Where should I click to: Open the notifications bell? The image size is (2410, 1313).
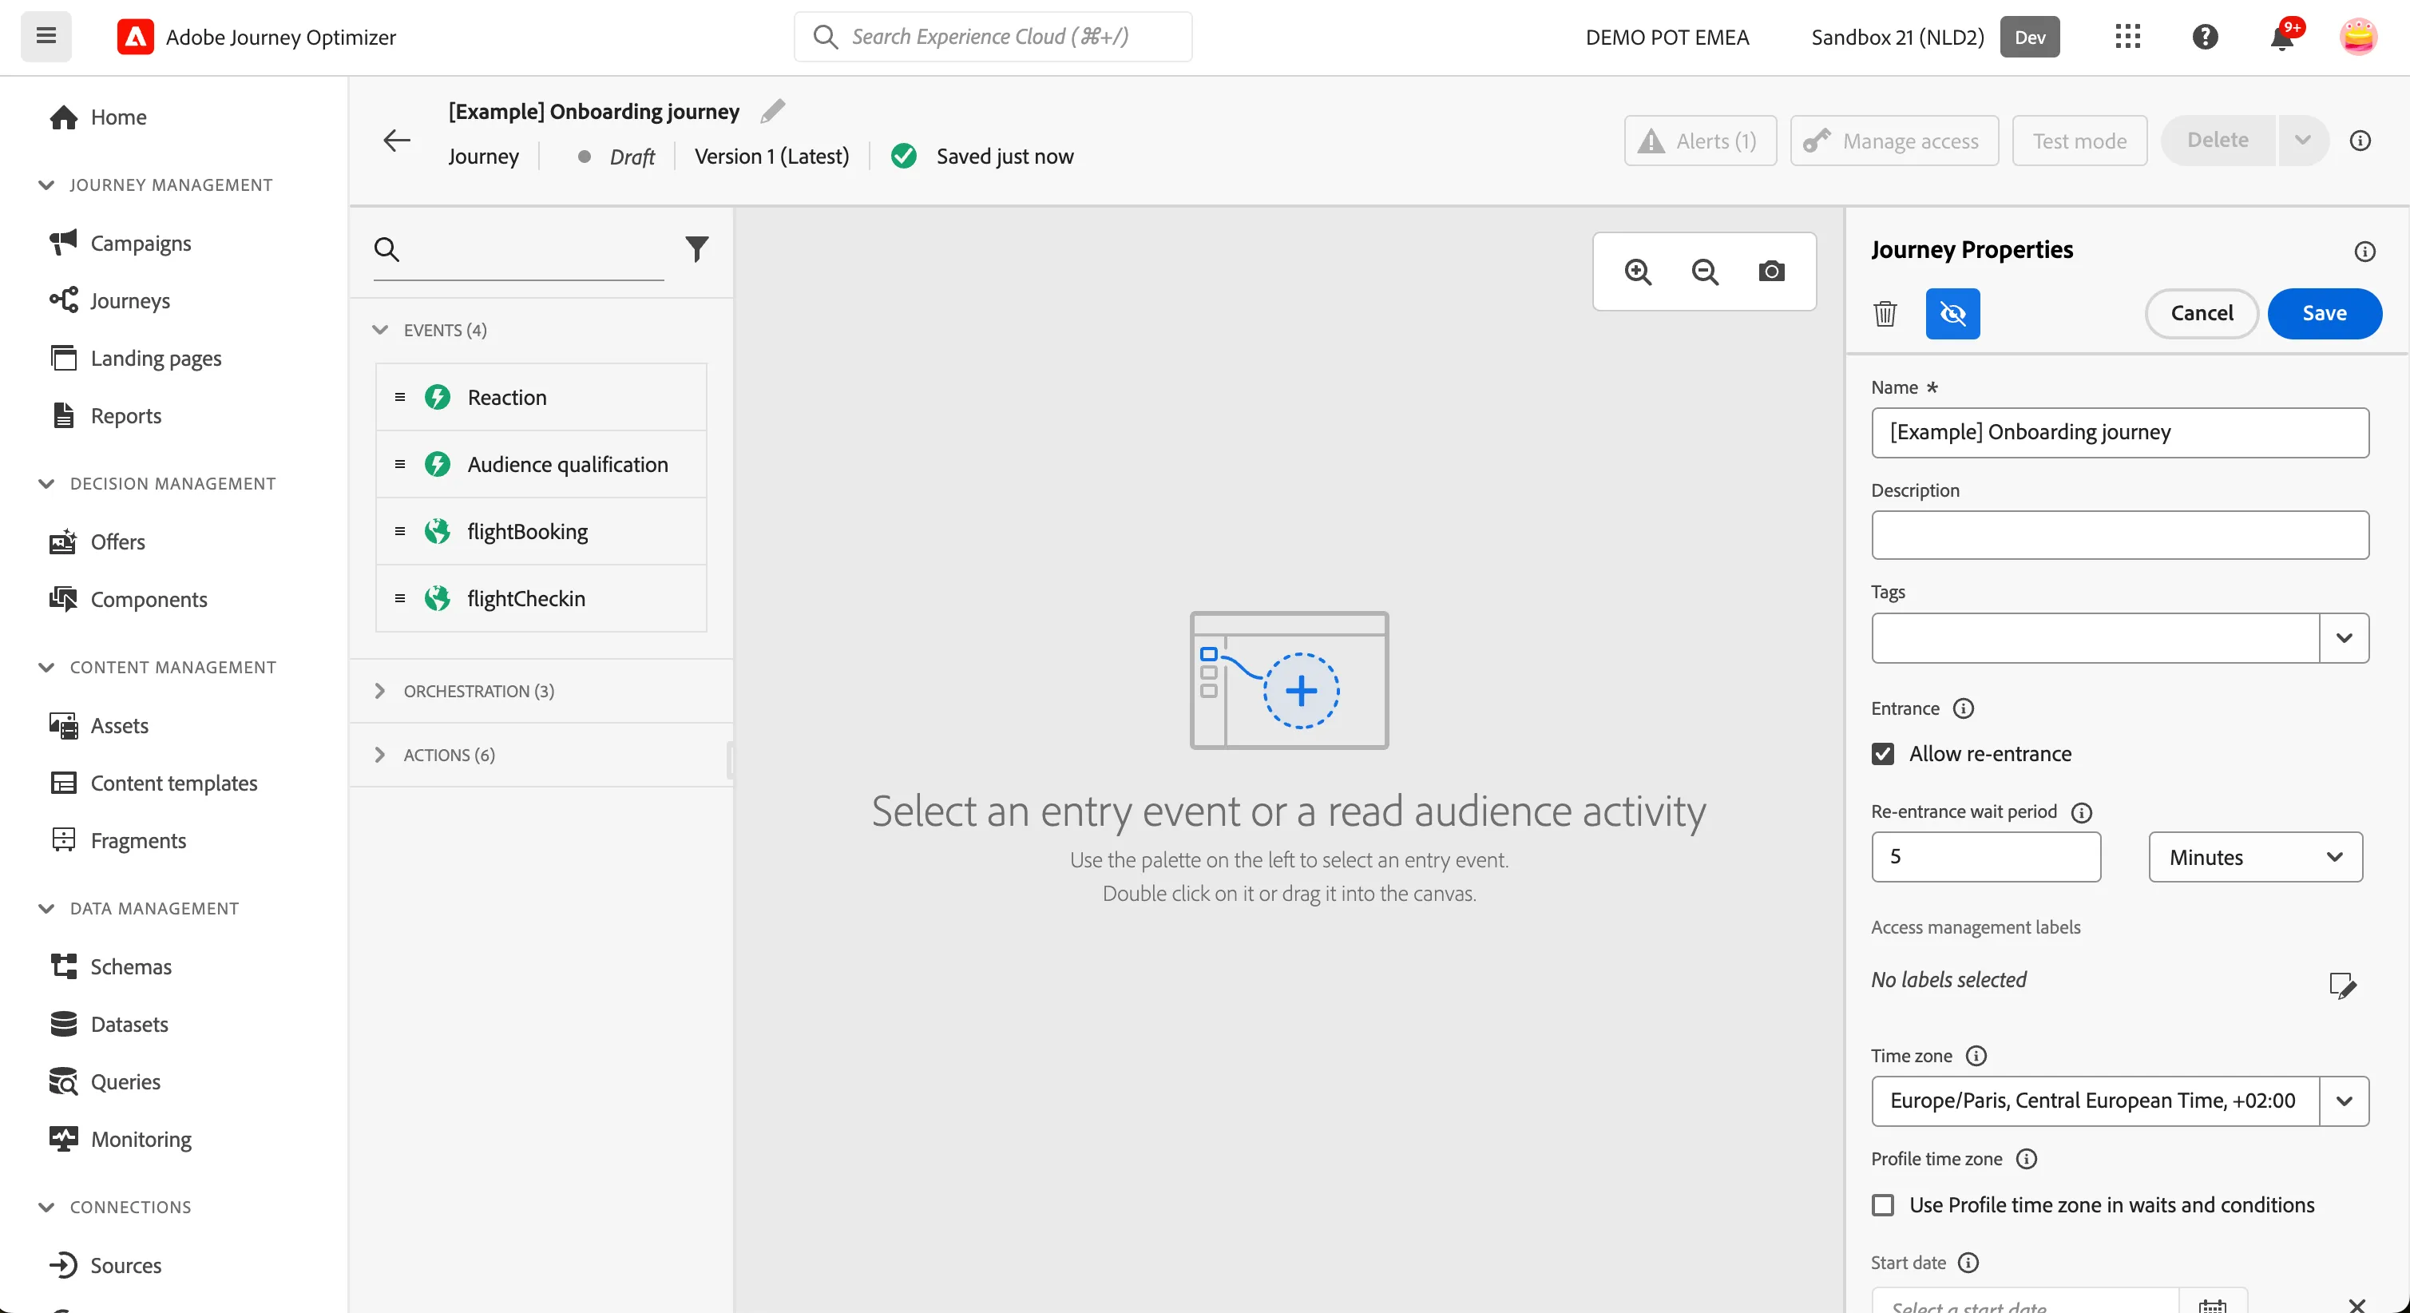pyautogui.click(x=2281, y=37)
